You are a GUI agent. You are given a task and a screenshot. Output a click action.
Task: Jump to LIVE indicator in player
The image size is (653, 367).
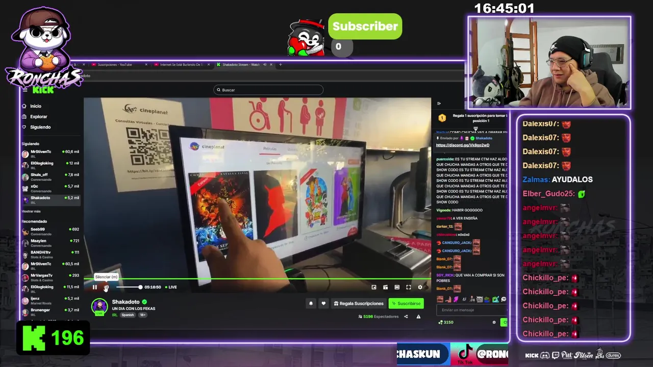point(171,287)
